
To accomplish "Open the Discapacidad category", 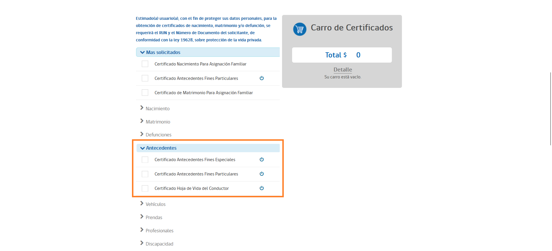I will (x=159, y=244).
